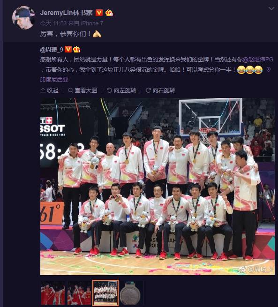Click the crown badge next to 周琦_9

click(76, 49)
